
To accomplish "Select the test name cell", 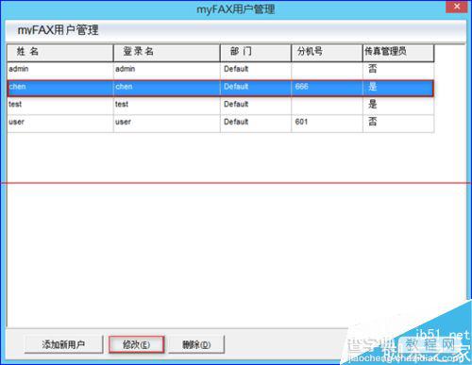I will click(60, 106).
